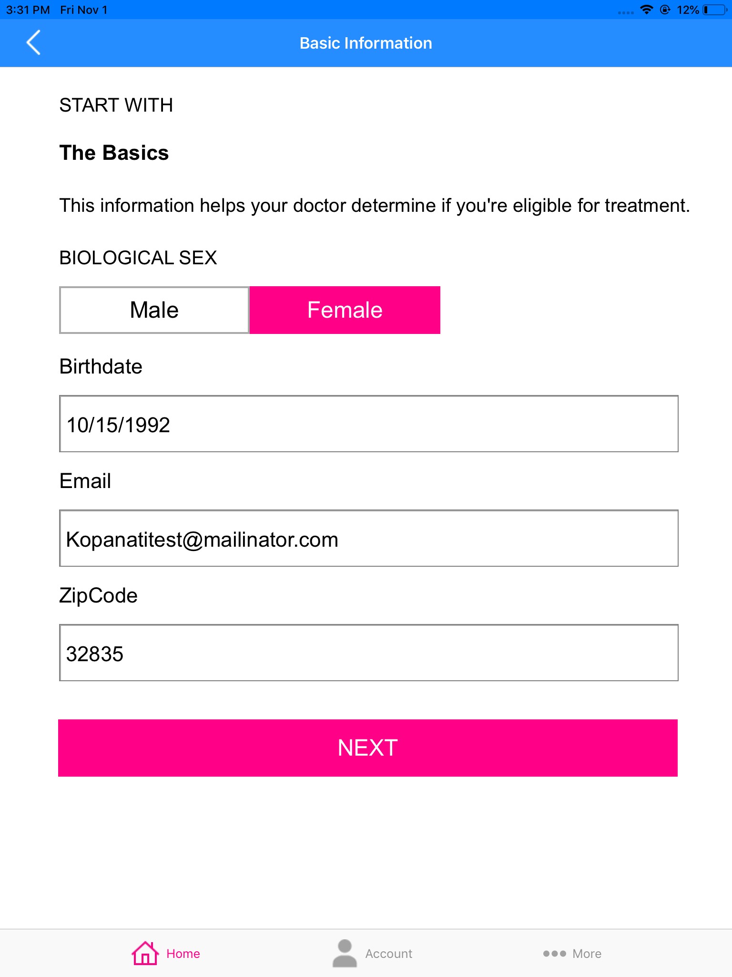This screenshot has height=977, width=732.
Task: Tap the battery indicator icon
Action: [x=714, y=10]
